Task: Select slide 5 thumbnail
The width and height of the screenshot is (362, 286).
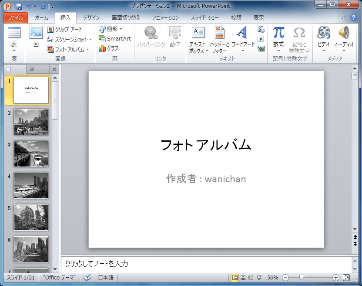Action: point(31,218)
